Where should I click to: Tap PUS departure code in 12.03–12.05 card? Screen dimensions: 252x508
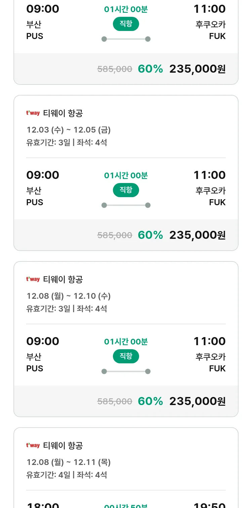pos(35,203)
